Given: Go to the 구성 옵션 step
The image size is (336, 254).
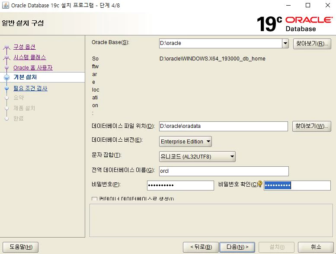Looking at the screenshot, I should pos(24,47).
